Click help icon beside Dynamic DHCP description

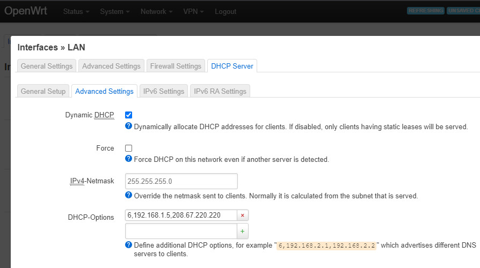click(x=128, y=126)
